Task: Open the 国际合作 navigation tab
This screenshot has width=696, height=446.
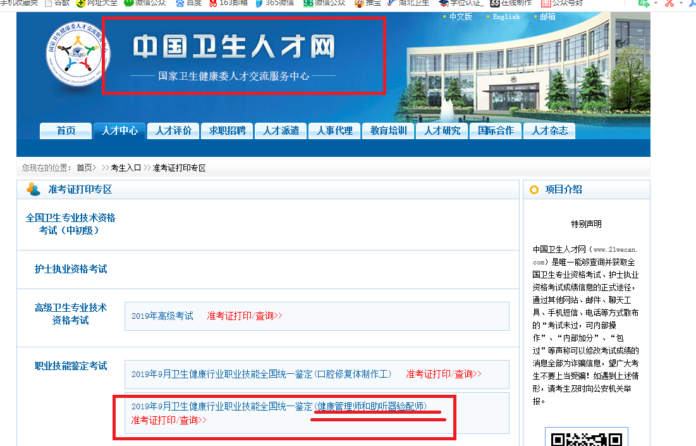Action: [496, 130]
